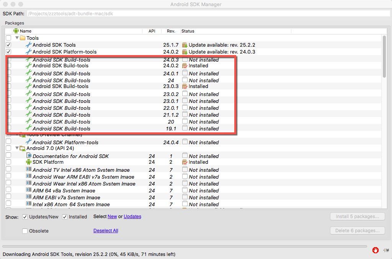The height and width of the screenshot is (259, 392).
Task: Collapse the Tools folder group
Action: coord(17,38)
